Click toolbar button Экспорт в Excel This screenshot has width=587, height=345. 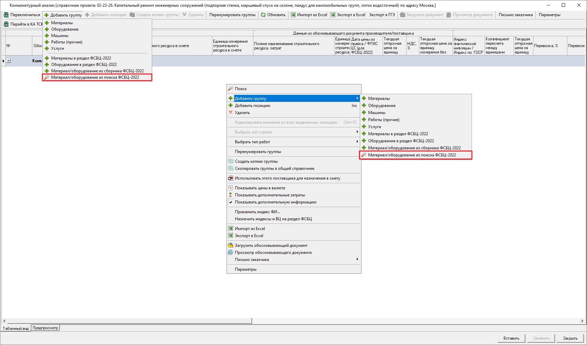coord(348,15)
